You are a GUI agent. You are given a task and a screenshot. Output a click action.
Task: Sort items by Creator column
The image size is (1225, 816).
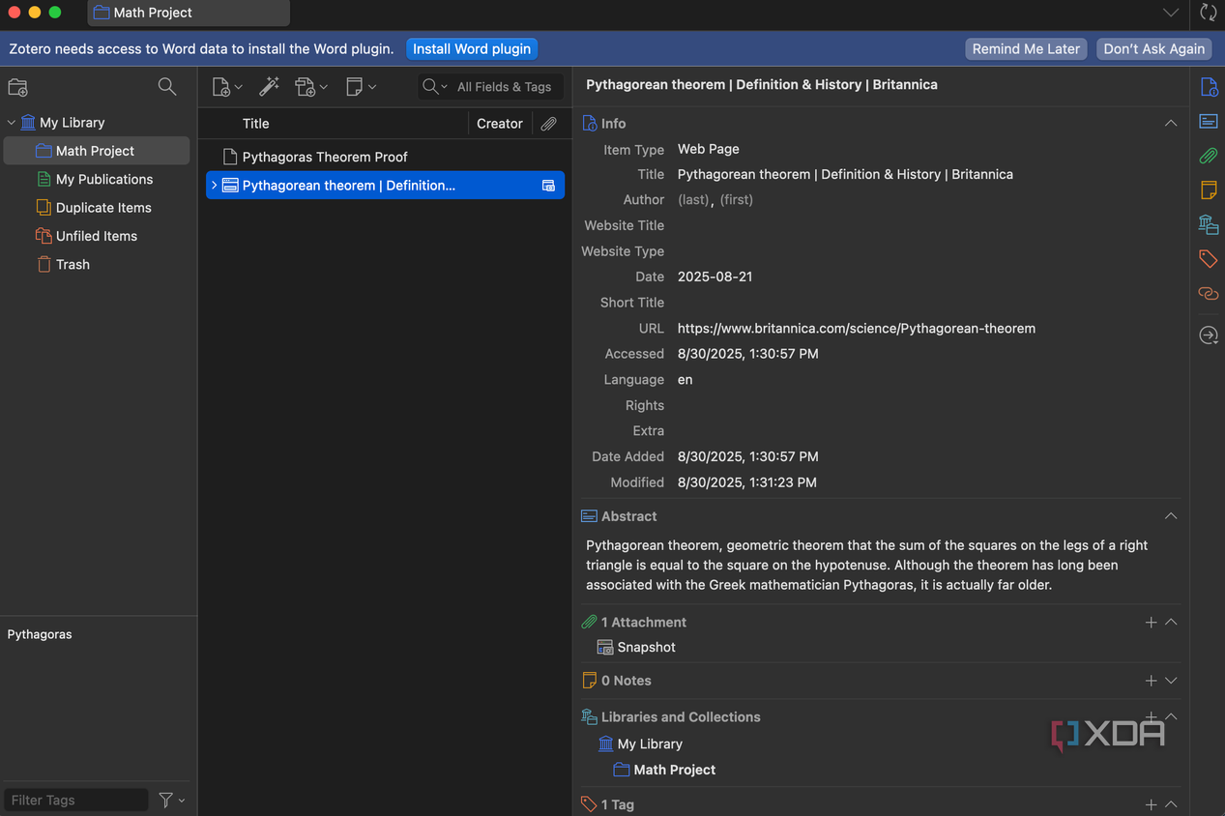click(x=500, y=124)
